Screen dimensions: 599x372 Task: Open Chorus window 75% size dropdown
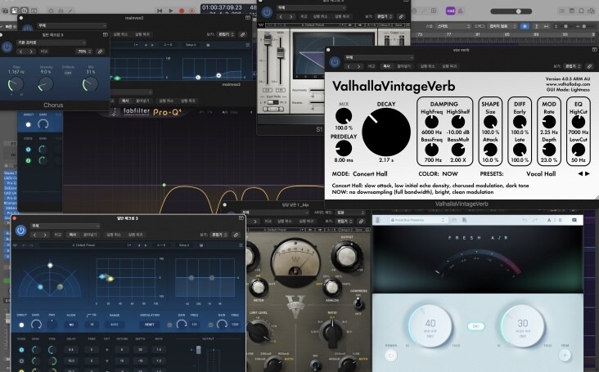[x=84, y=52]
